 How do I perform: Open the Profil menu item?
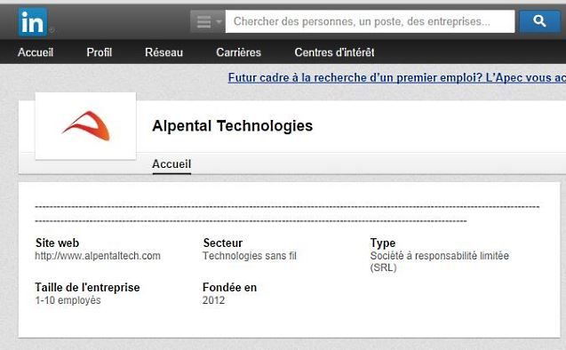[99, 52]
